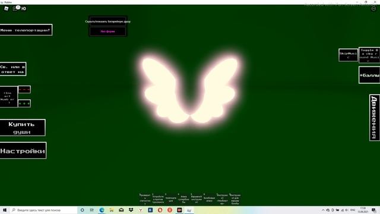Viewport: 380px width, 214px height.
Task: Select hotbar slot 8 bomb explosion tool
Action: [235, 199]
